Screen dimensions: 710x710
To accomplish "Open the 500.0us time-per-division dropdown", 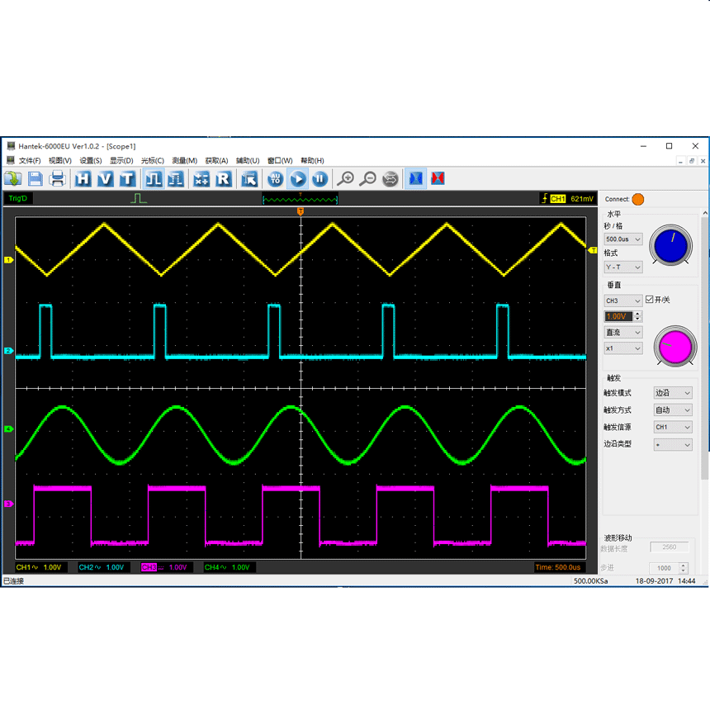I will (623, 239).
